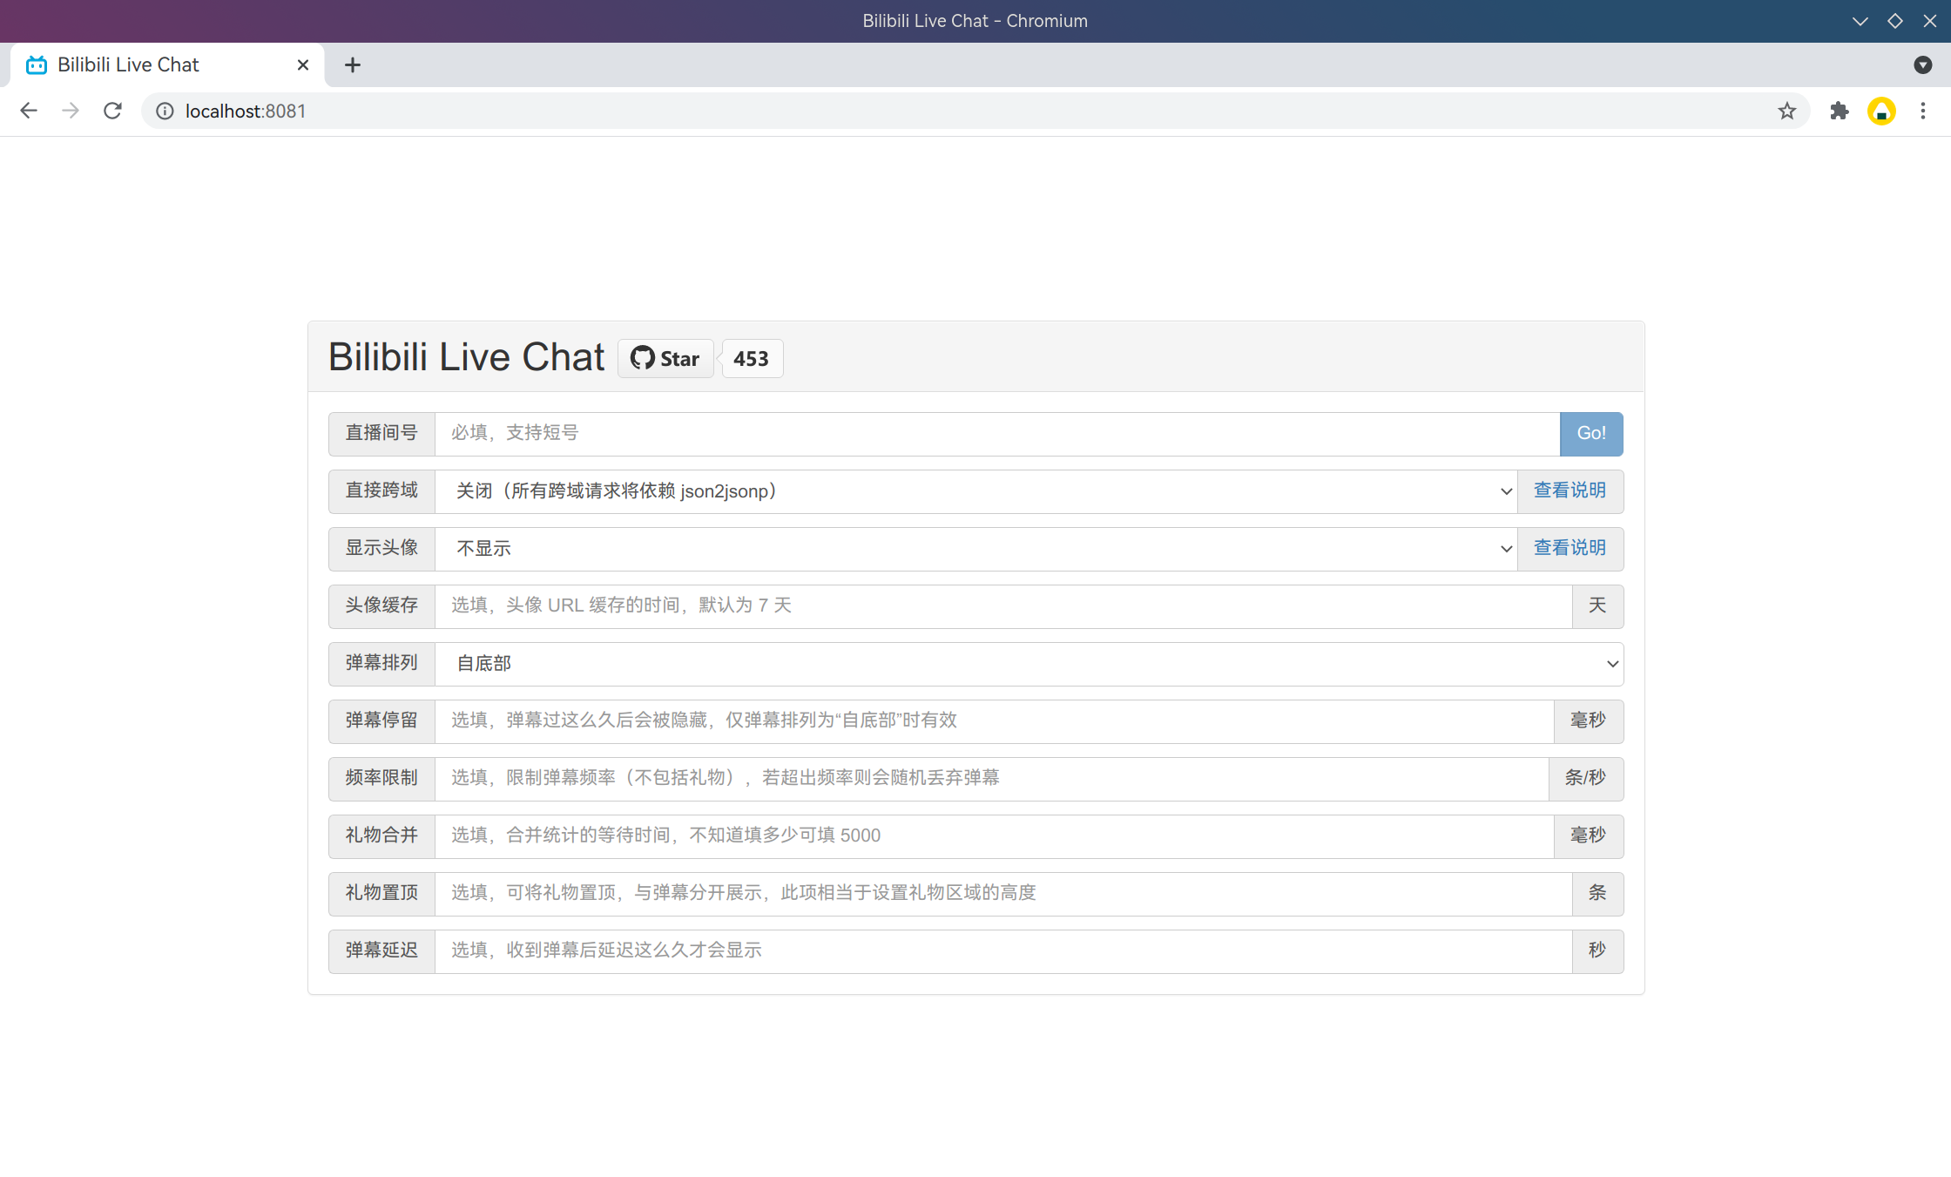Viewport: 1951px width, 1177px height.
Task: Open a new browser tab
Action: (352, 64)
